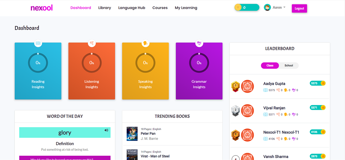Open the My Learning menu
This screenshot has width=345, height=160.
click(x=186, y=8)
